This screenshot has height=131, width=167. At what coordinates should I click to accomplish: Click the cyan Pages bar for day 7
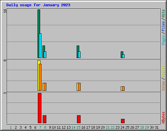tap(40, 46)
